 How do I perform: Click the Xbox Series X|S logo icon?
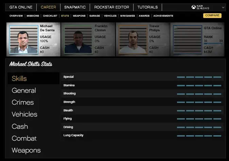pyautogui.click(x=193, y=7)
